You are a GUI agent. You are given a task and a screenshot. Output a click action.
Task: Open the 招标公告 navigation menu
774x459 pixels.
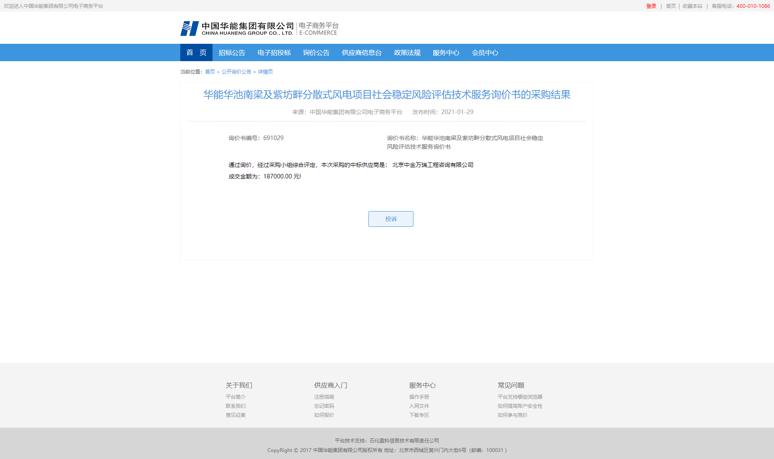point(232,52)
